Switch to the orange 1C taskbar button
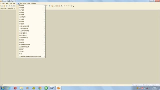Image resolution: width=160 pixels, height=90 pixels. tap(58, 88)
